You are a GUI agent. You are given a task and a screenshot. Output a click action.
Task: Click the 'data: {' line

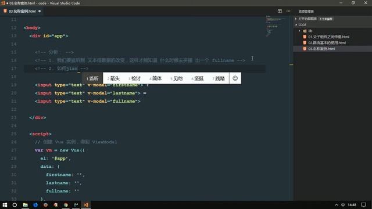50,167
